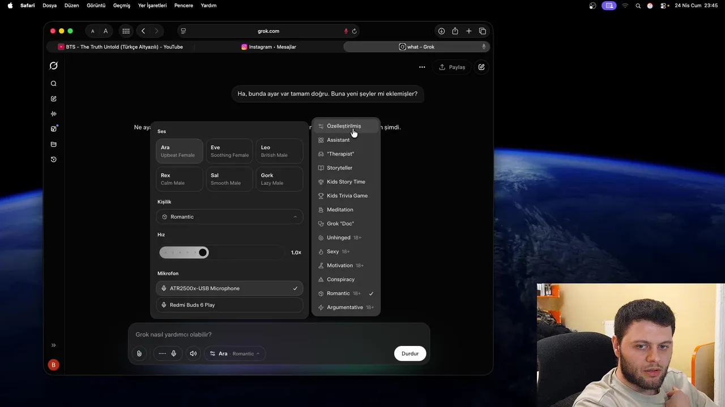The width and height of the screenshot is (725, 407).
Task: Open the sidebar icon with the blue notification dot
Action: pyautogui.click(x=54, y=129)
